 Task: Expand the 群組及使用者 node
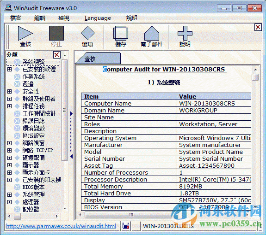point(10,99)
